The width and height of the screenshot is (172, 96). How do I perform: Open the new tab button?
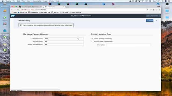click(x=67, y=7)
